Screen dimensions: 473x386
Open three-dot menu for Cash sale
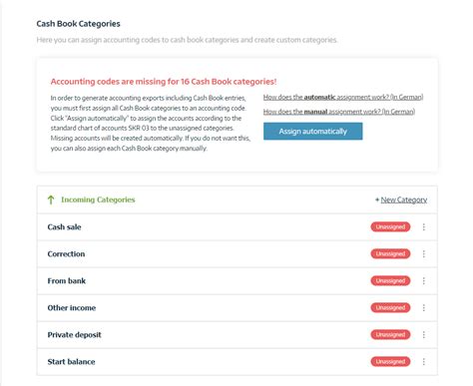(424, 227)
